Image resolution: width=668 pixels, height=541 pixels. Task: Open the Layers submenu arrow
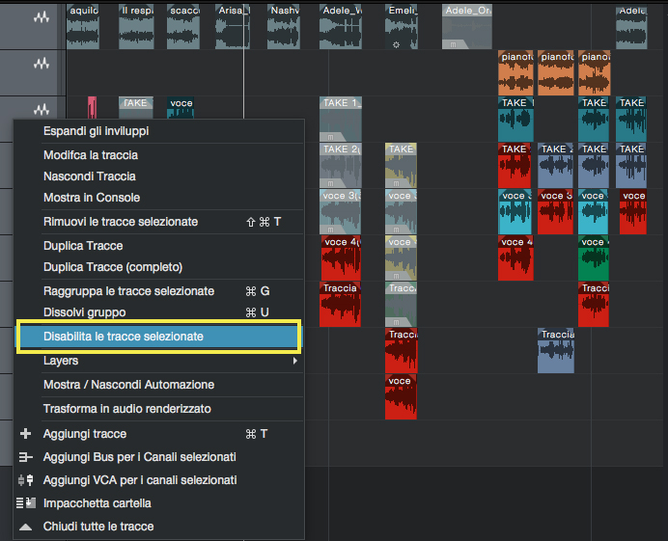tap(294, 361)
